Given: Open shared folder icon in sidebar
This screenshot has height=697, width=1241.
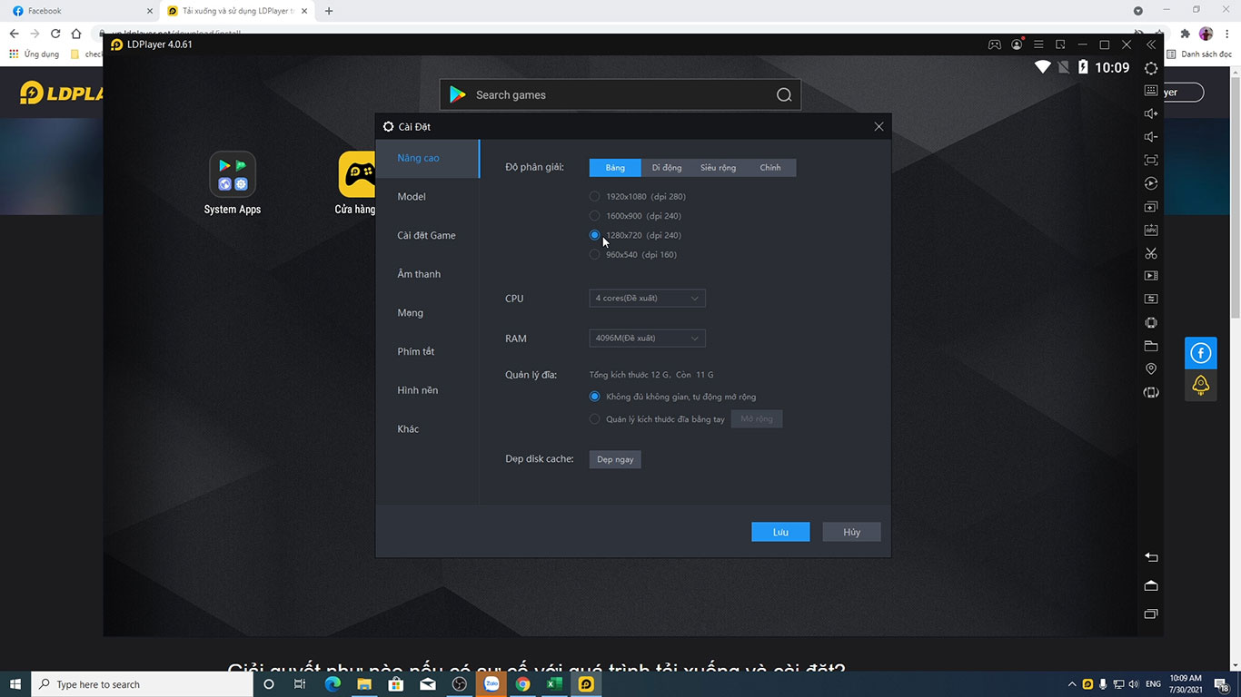Looking at the screenshot, I should (1151, 346).
